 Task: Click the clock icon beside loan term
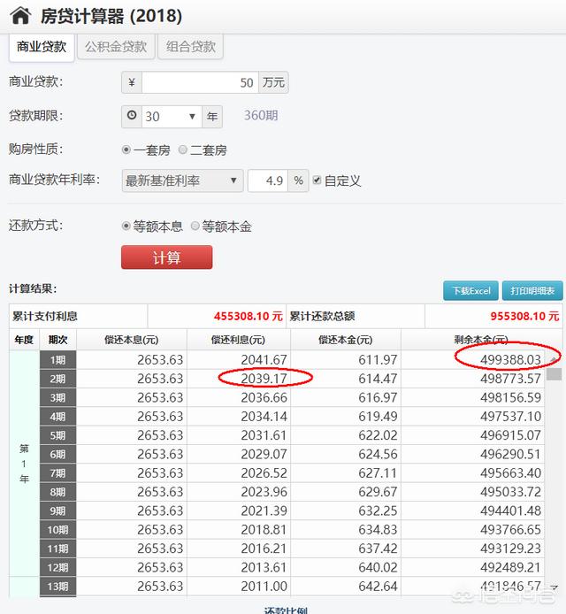[132, 116]
